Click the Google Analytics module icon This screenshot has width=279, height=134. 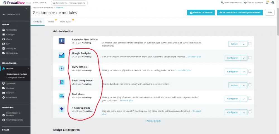click(x=62, y=55)
